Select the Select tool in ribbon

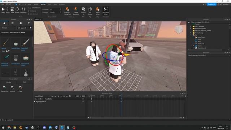click(3, 10)
